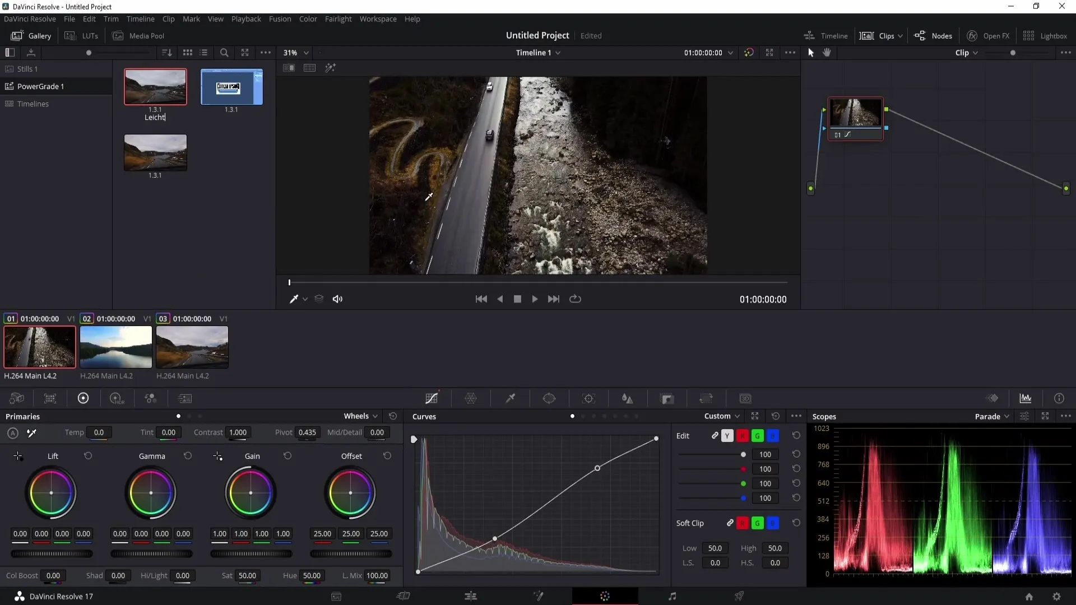Toggle the blue curve channel
Image resolution: width=1076 pixels, height=605 pixels.
pos(773,436)
